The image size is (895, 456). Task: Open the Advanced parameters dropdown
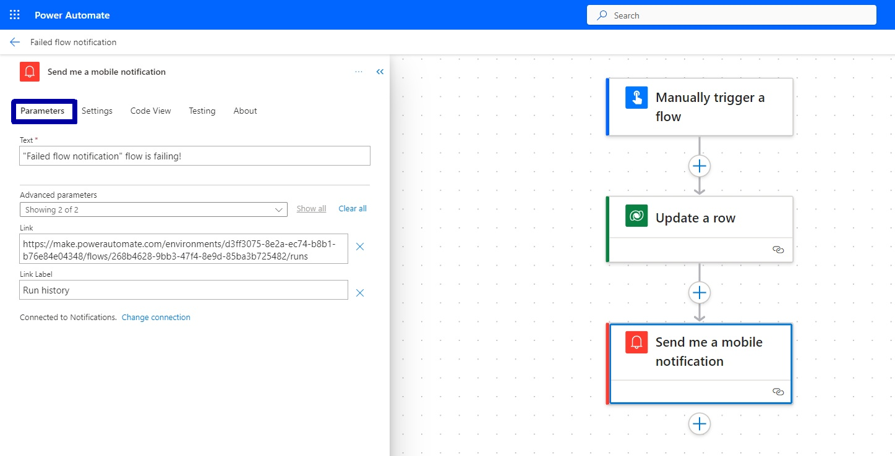(153, 209)
